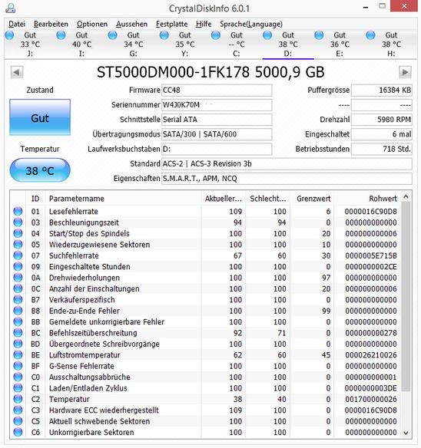
Task: Click status orb of Verkäuferspezifisch row
Action: tap(18, 300)
